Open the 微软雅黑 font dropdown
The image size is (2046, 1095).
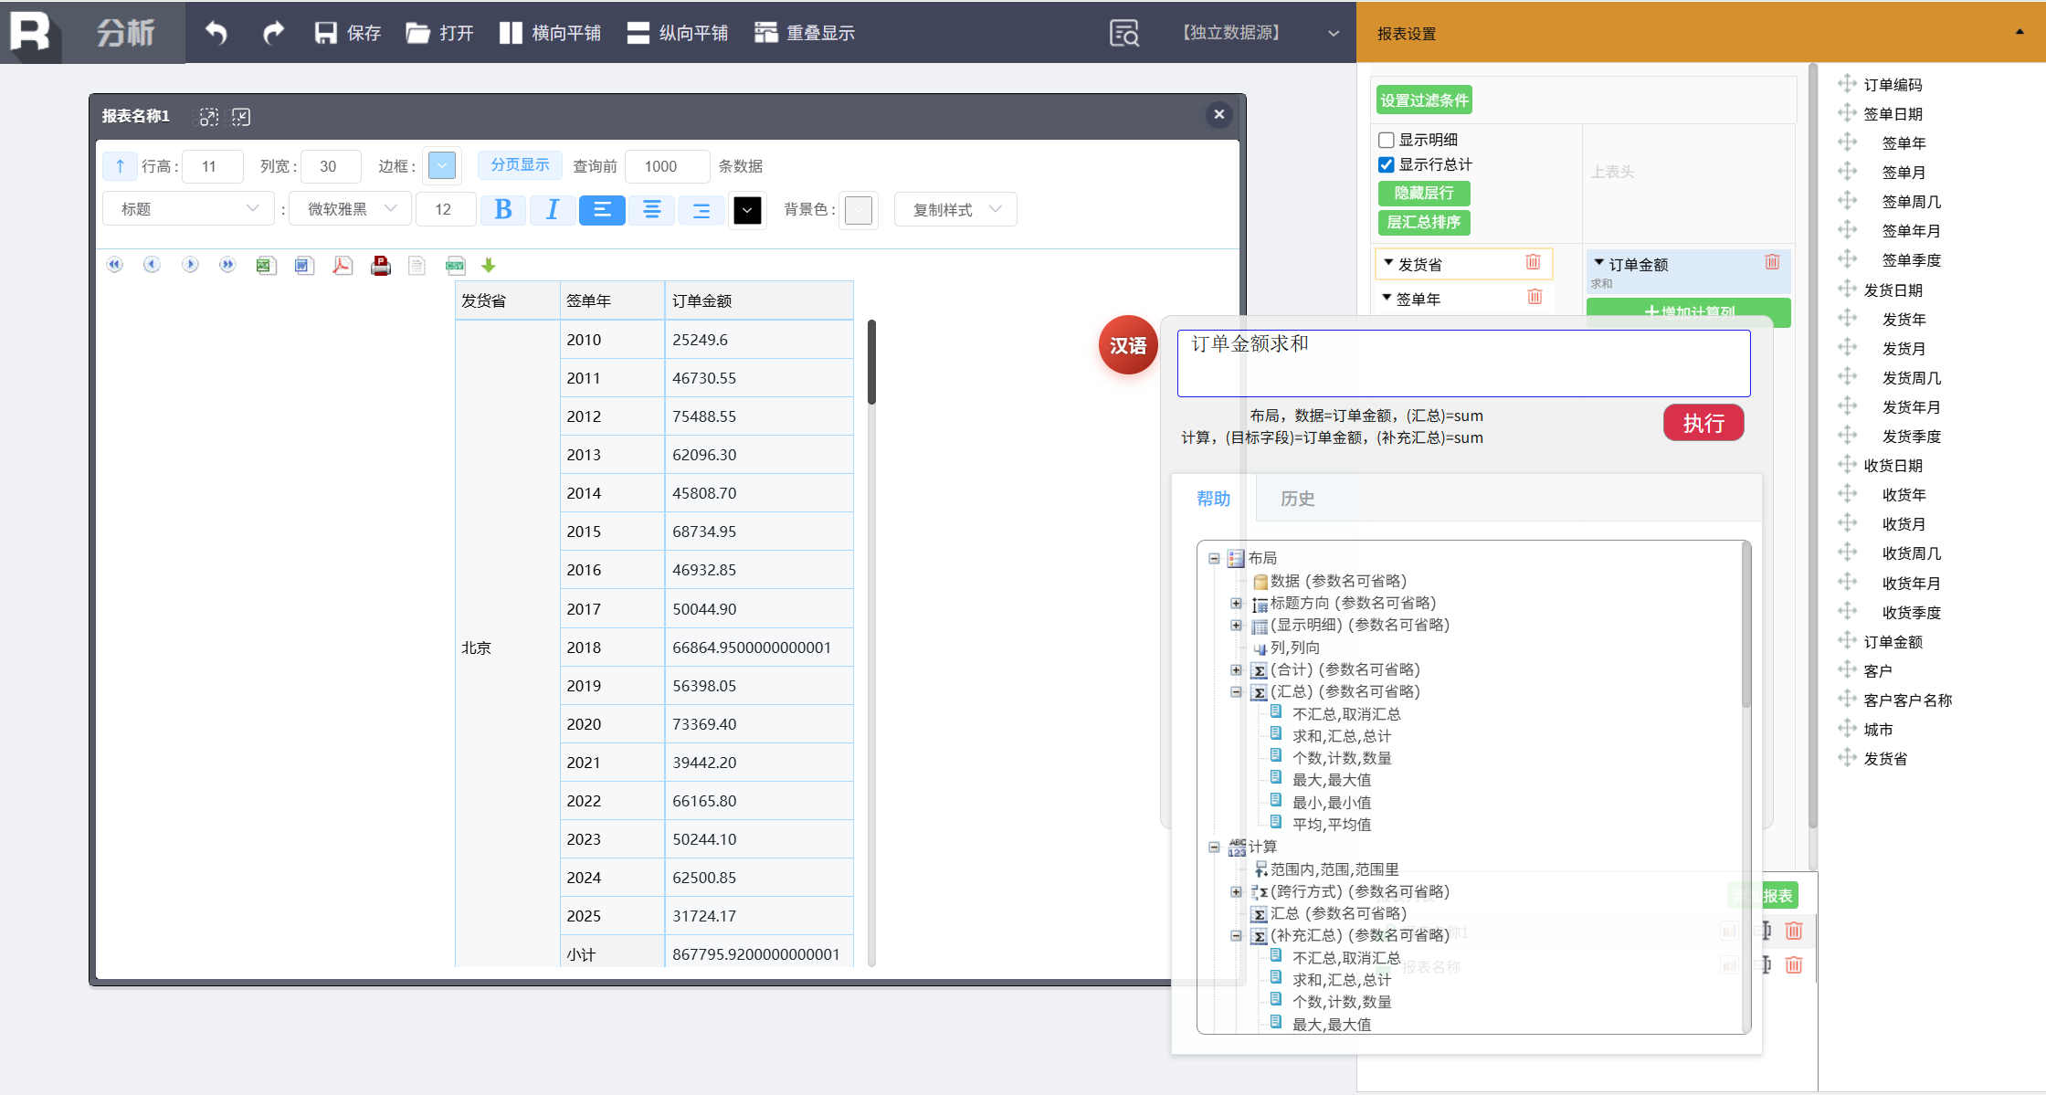pos(352,209)
